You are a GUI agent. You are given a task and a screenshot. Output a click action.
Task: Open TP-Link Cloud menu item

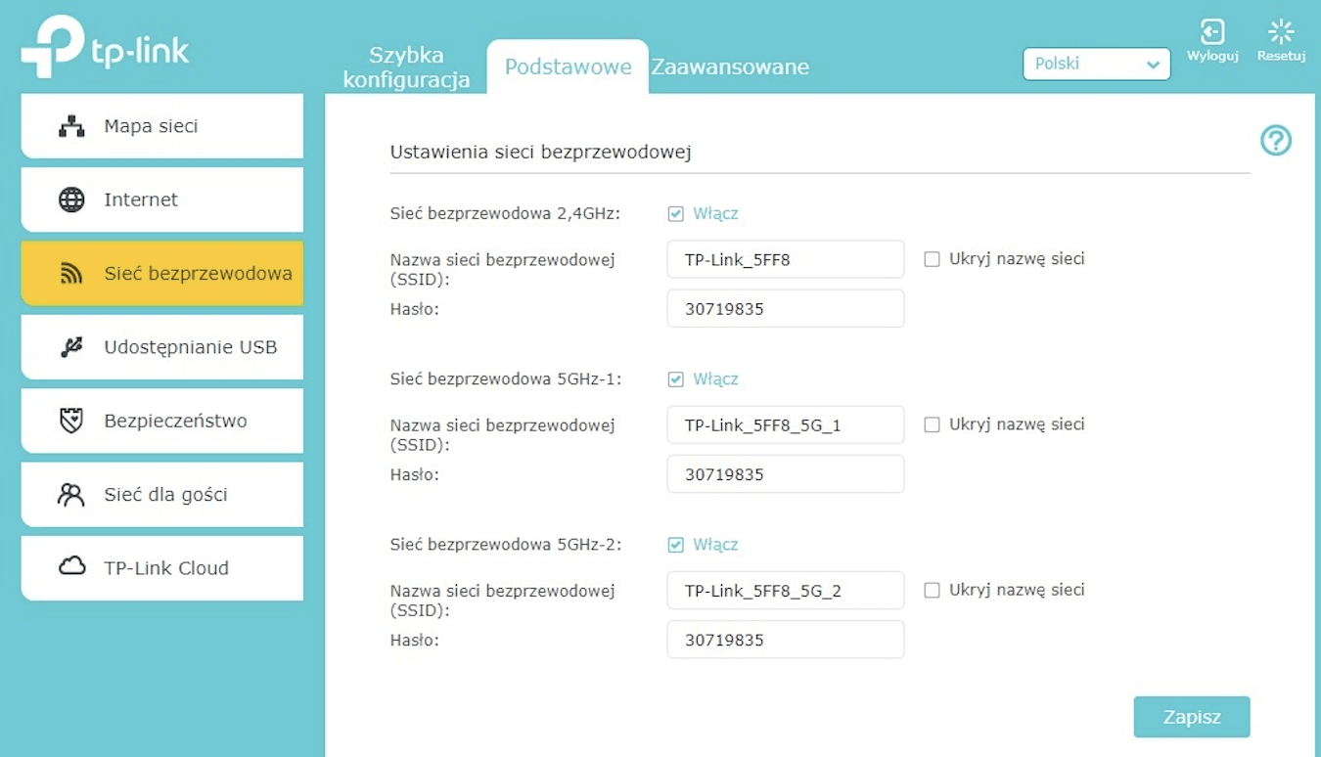(162, 568)
